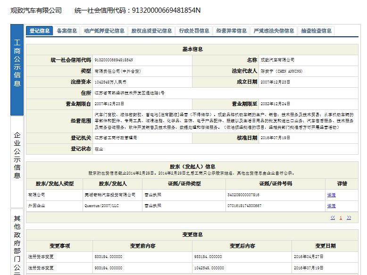
Task: Click the 证照/证件号码 column header
Action: [275, 183]
